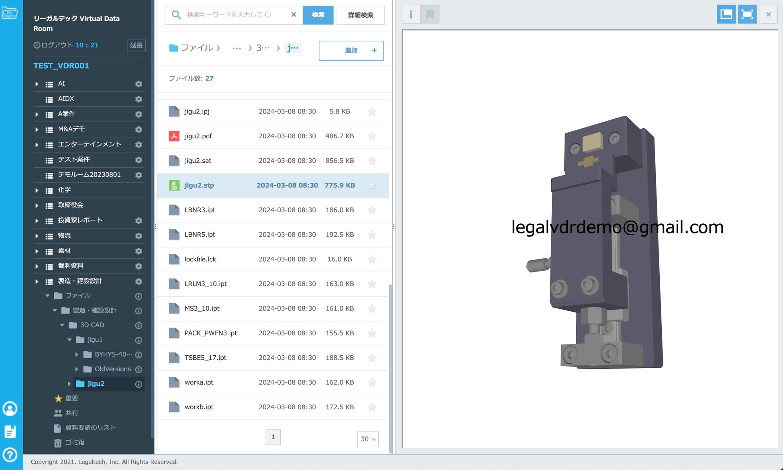The height and width of the screenshot is (470, 783).
Task: Mark jigu2.stp as favorite with the star
Action: pos(372,185)
